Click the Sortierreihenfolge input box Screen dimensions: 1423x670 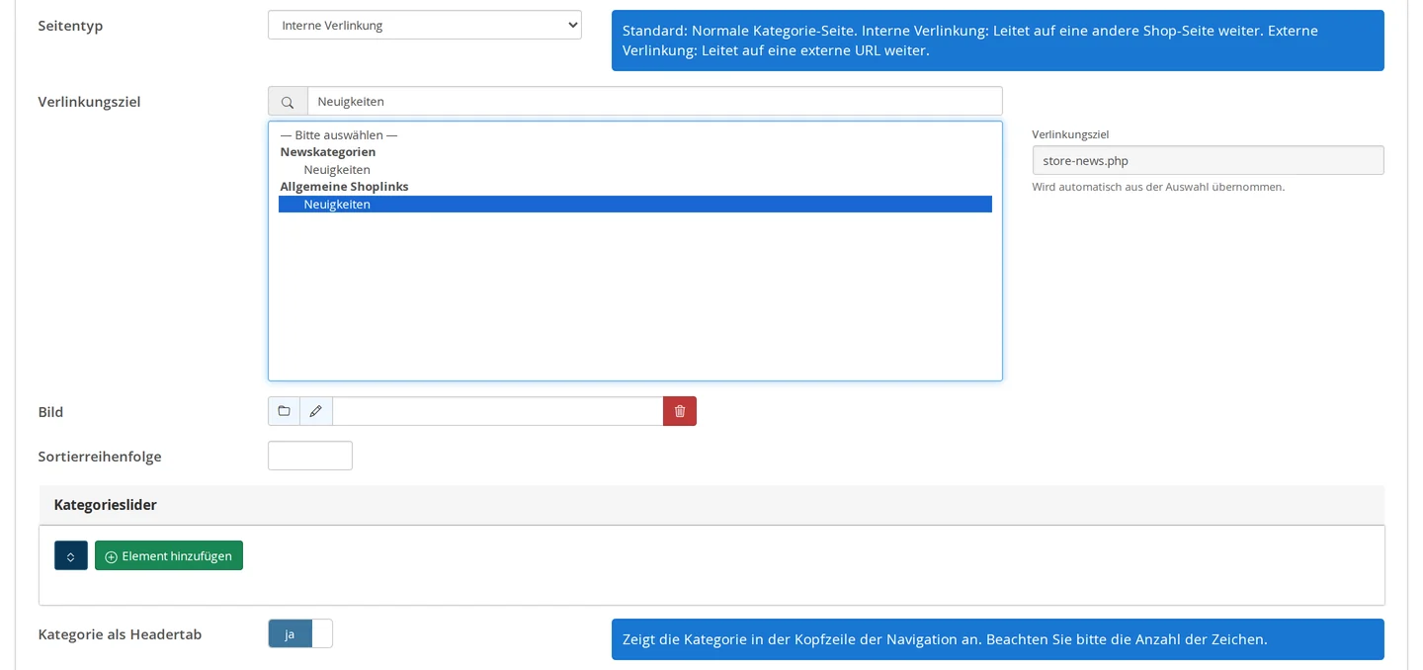click(310, 456)
